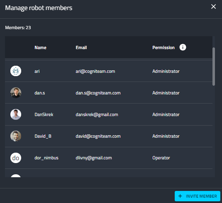
Task: Click the Permission column header
Action: tap(163, 47)
